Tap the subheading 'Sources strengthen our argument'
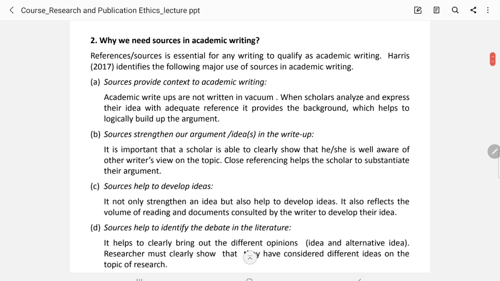 click(x=209, y=134)
